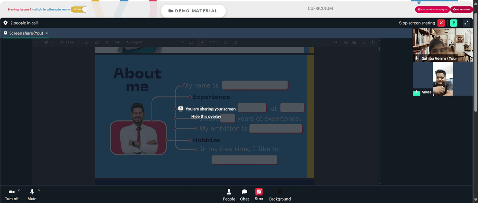478x203 pixels.
Task: Select Sahiba Verma video thumbnail
Action: [443, 45]
